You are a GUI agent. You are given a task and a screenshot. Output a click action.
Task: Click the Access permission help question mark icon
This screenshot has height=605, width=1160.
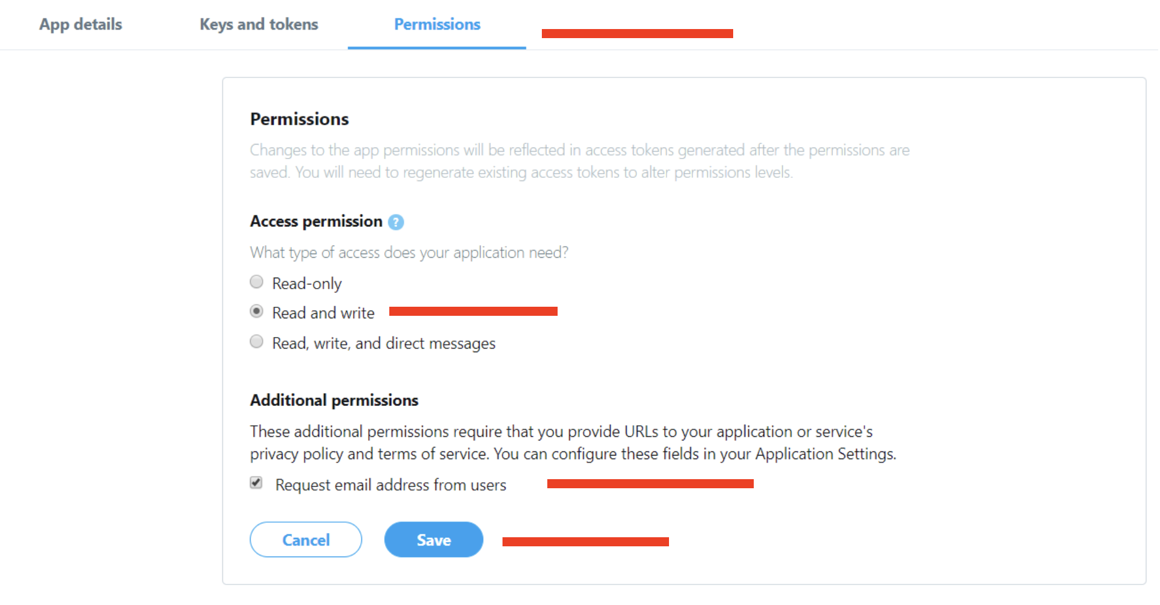click(x=396, y=222)
